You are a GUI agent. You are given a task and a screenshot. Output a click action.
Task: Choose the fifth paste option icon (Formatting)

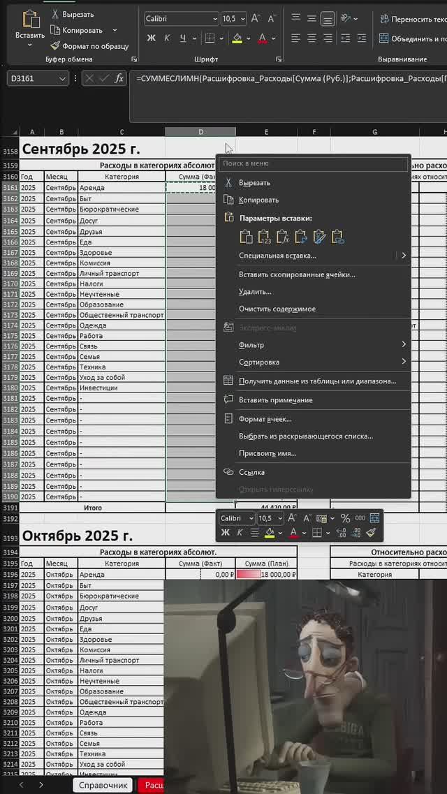[x=319, y=237]
